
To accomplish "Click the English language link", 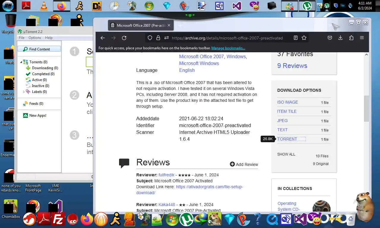I will point(187,70).
